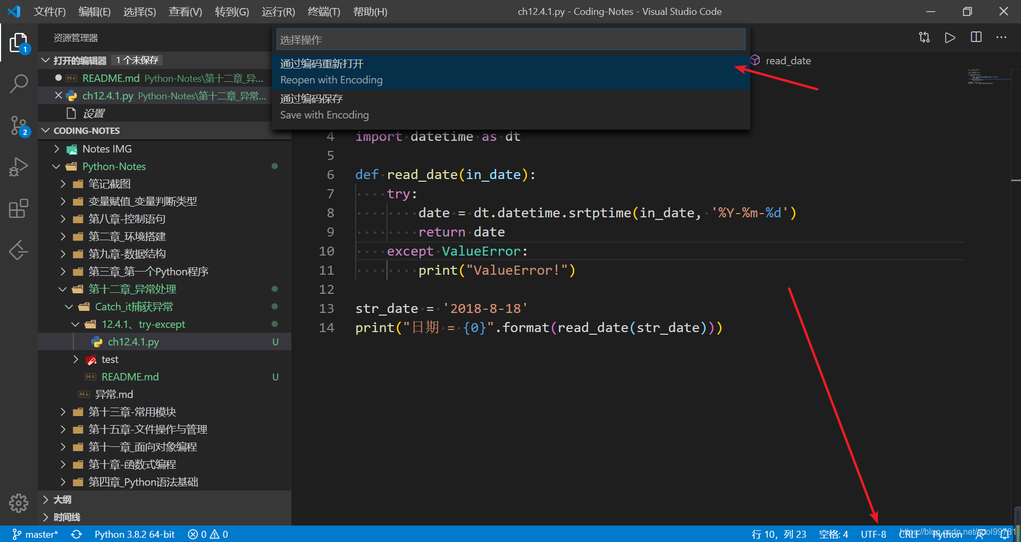
Task: Open the editor More Actions ellipsis
Action: point(1001,37)
